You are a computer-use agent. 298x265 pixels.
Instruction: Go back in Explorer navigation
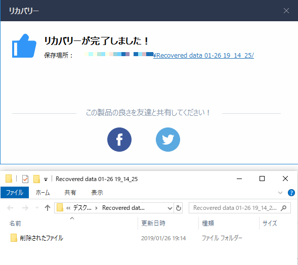point(10,208)
